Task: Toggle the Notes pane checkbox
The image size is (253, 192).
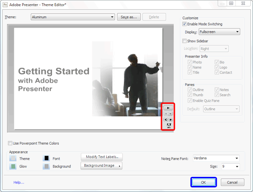Action: pos(217,90)
